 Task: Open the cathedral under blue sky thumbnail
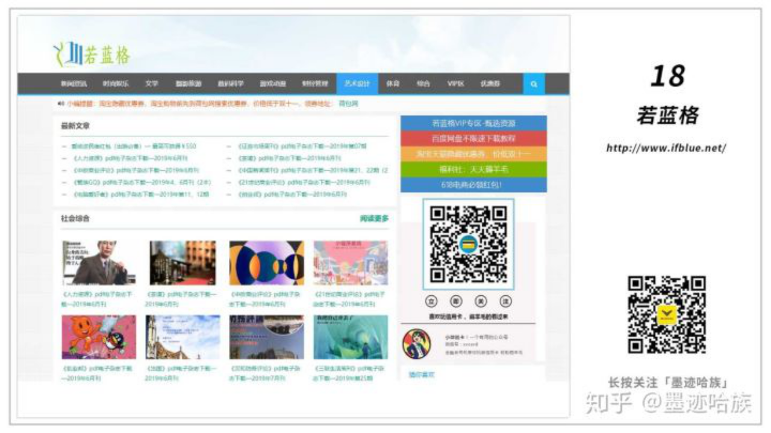[183, 337]
